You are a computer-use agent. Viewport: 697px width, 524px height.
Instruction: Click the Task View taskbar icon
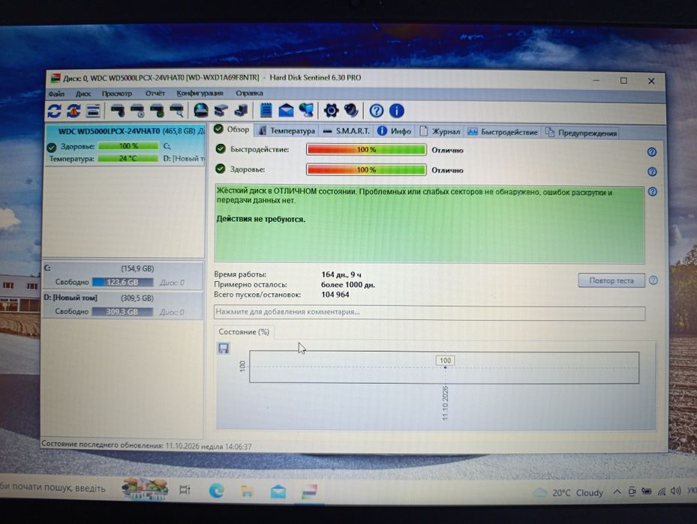tap(185, 490)
